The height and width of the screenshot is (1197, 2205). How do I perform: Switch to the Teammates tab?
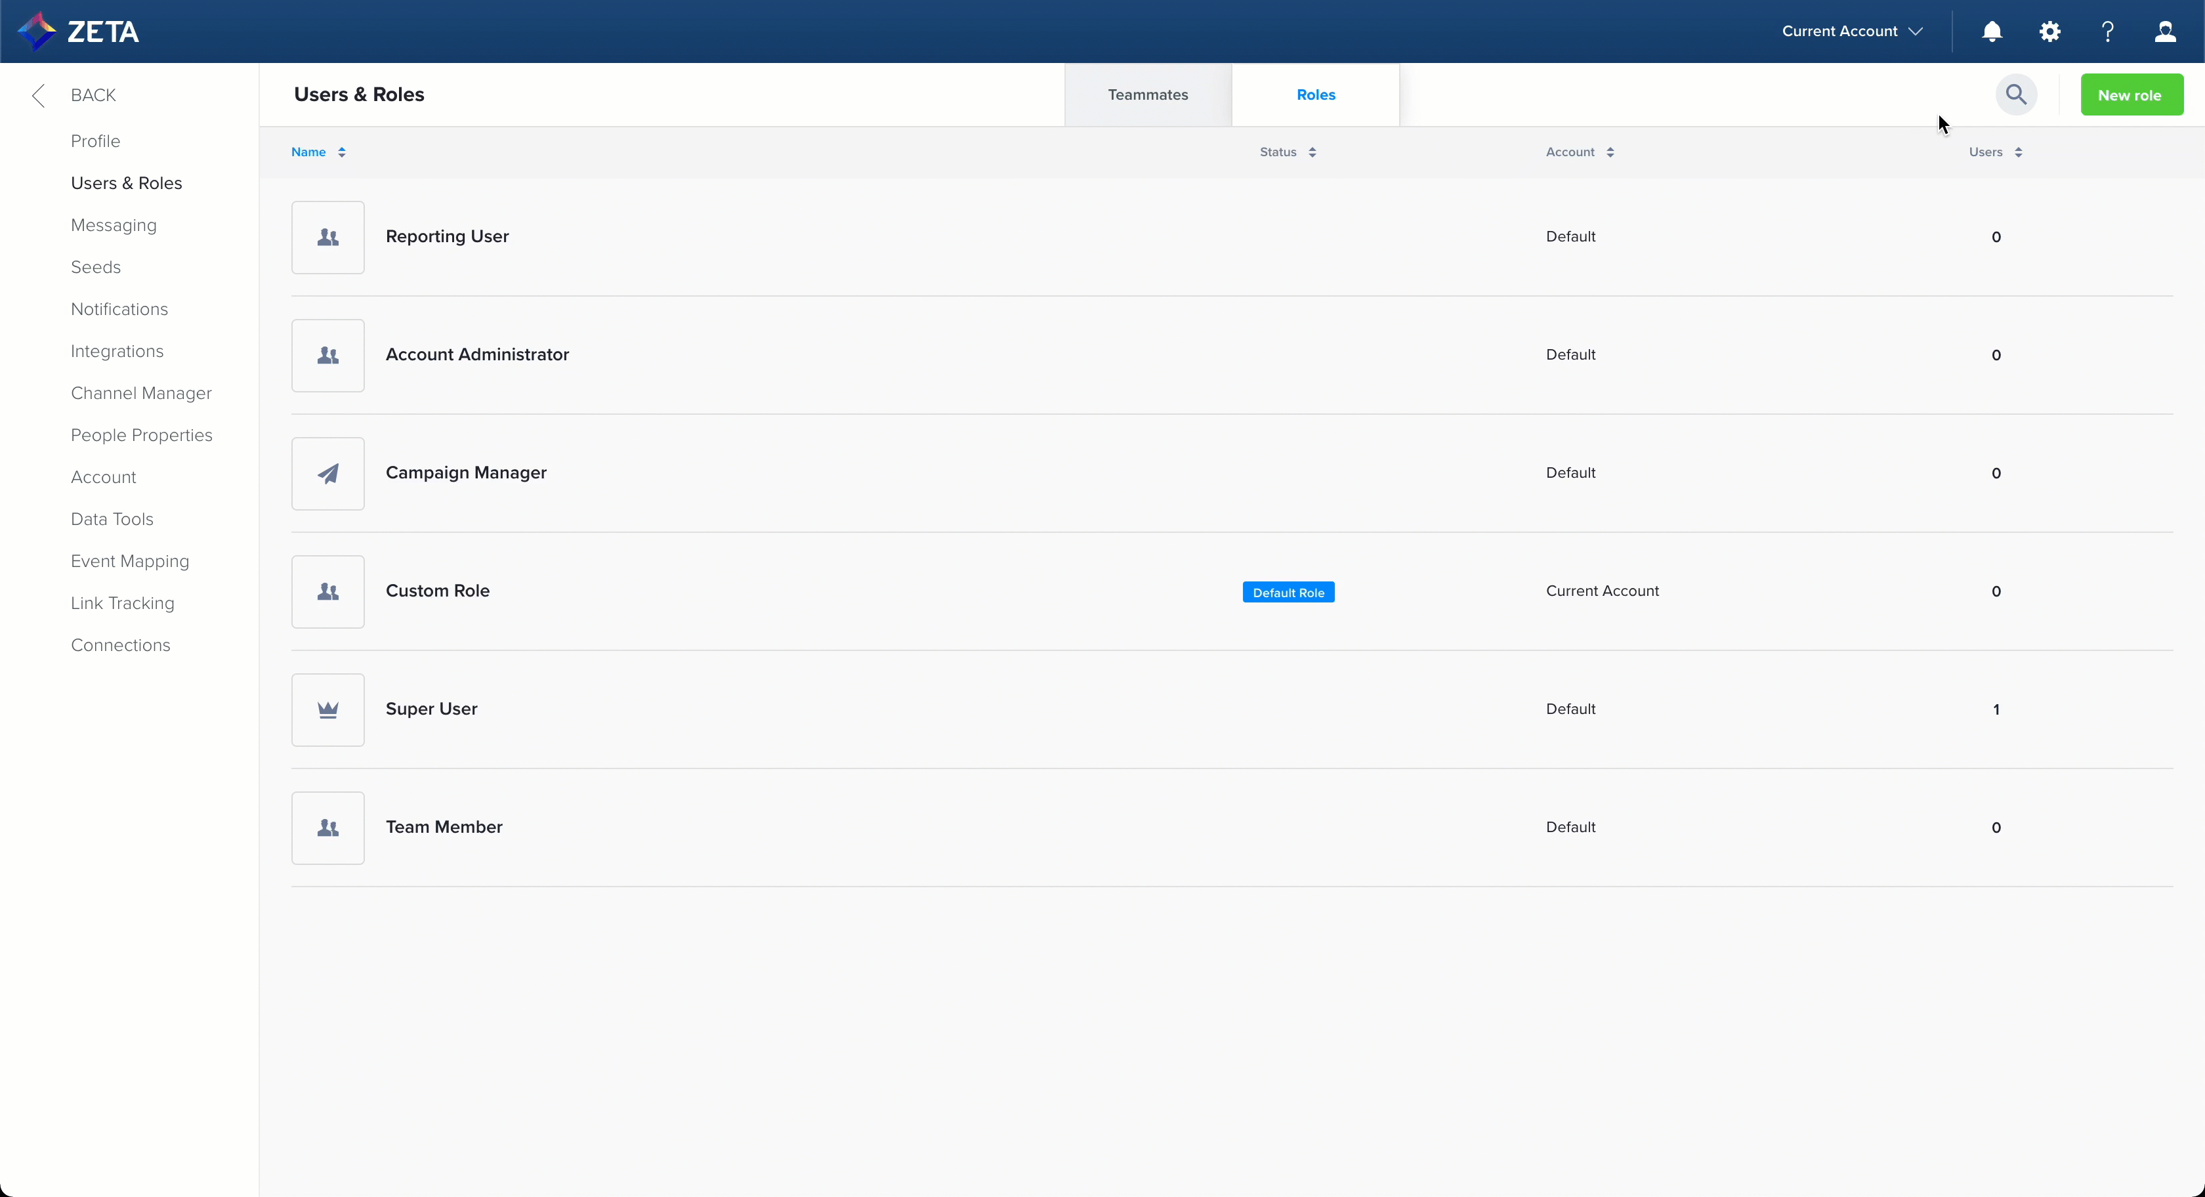point(1147,95)
